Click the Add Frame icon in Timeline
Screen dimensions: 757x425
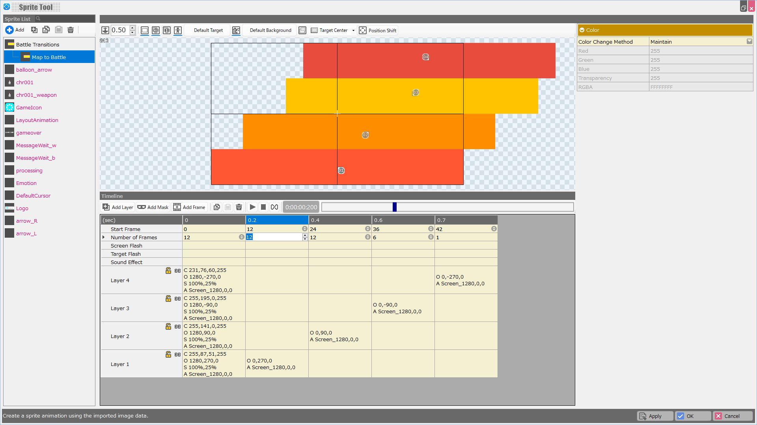pyautogui.click(x=177, y=207)
